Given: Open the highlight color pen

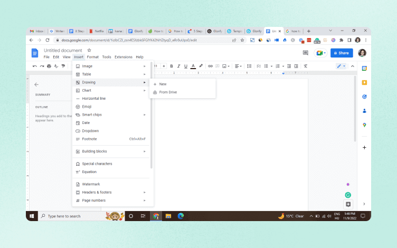Looking at the screenshot, I should [x=201, y=66].
